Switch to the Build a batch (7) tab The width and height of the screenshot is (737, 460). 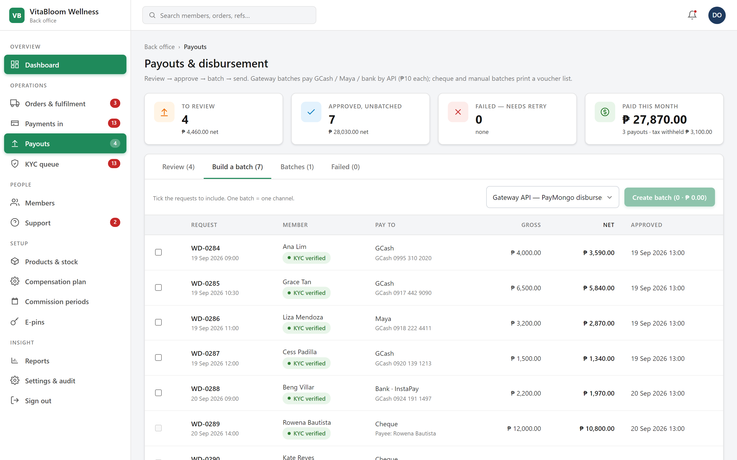[237, 167]
